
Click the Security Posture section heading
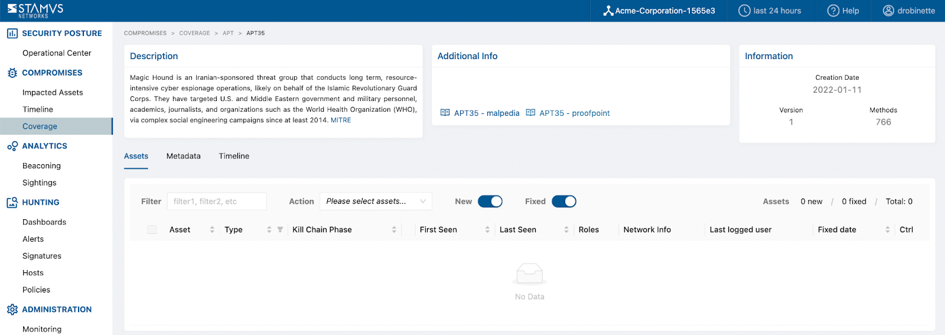(62, 34)
